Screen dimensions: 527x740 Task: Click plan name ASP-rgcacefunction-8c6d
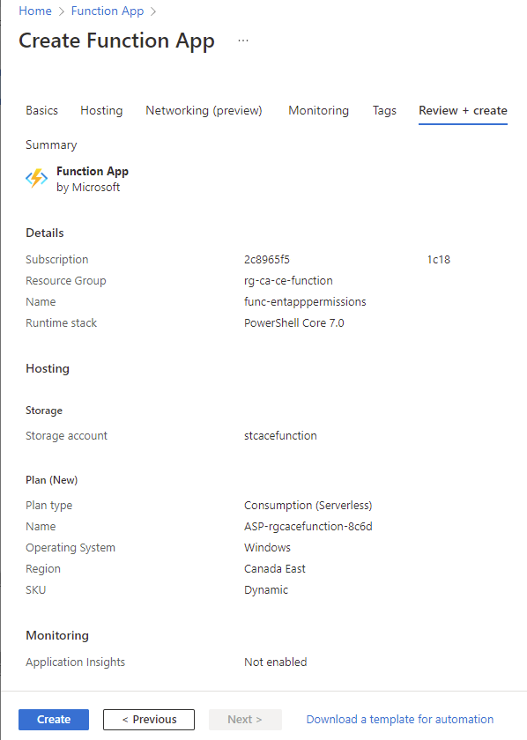click(308, 526)
